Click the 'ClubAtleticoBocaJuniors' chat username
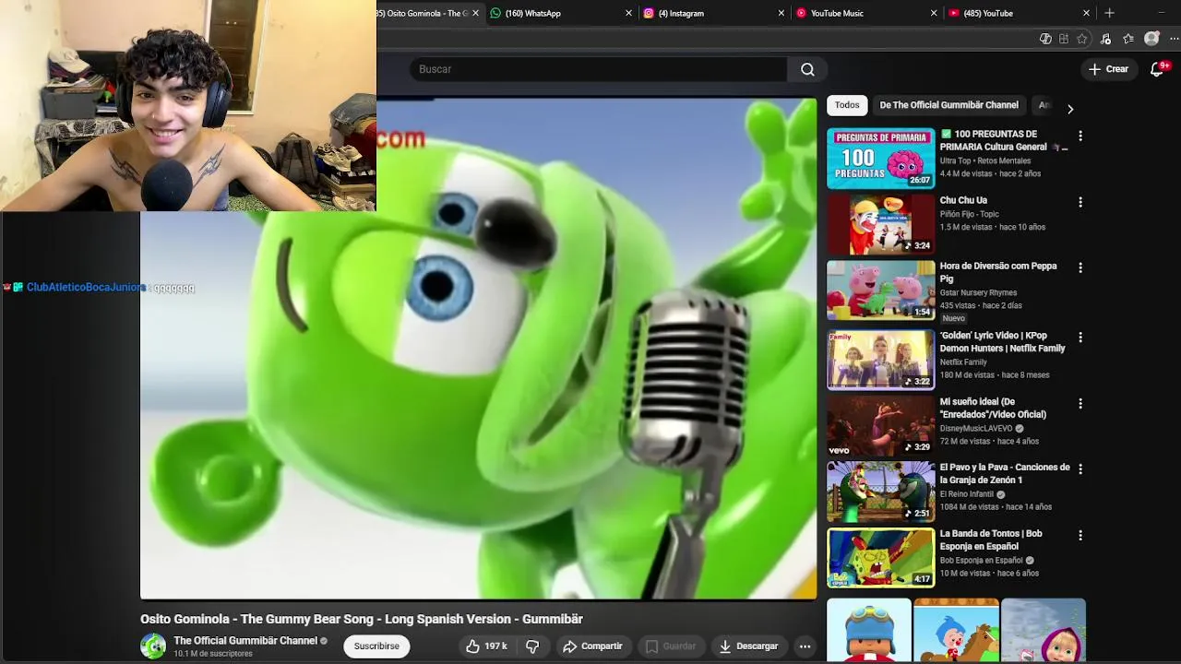The image size is (1181, 664). 86,288
